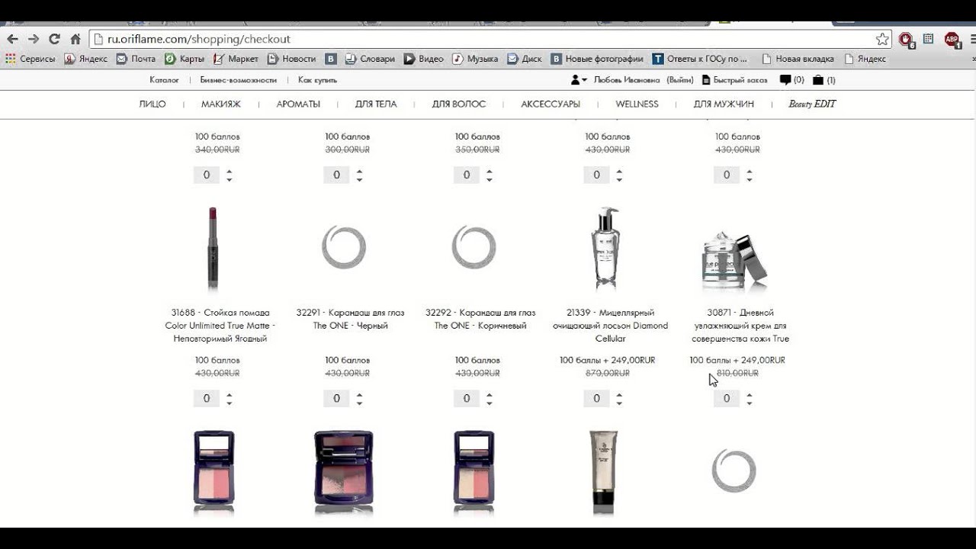The image size is (976, 549).
Task: Click quantity field for lipstick 31688
Action: point(207,399)
